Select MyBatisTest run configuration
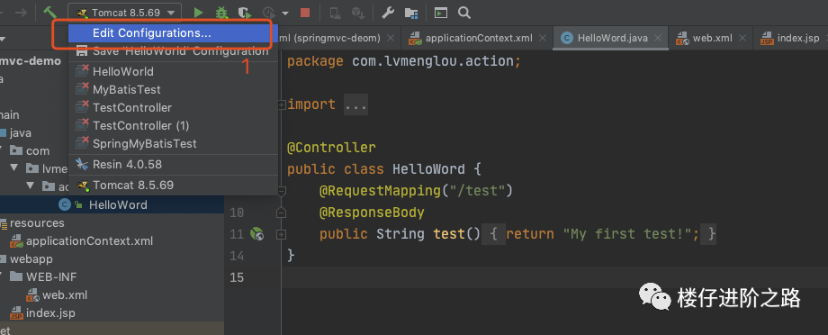This screenshot has height=335, width=828. (x=173, y=89)
